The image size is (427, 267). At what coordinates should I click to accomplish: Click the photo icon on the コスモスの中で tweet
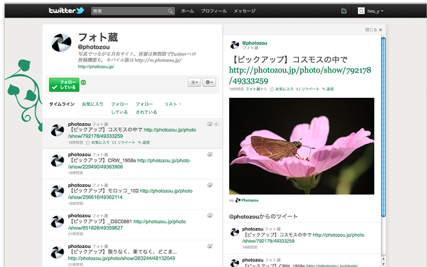pos(209,124)
